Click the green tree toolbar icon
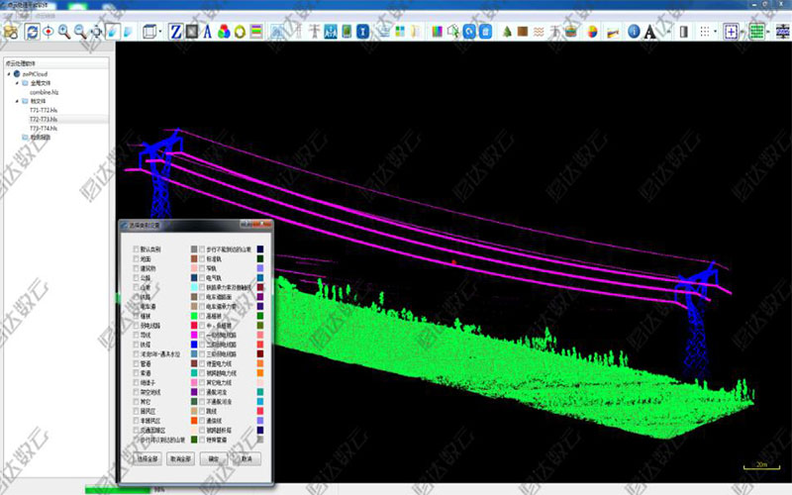 coord(507,31)
